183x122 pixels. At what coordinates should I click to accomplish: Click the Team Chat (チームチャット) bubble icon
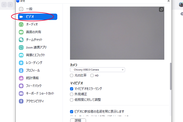[x=21, y=40]
